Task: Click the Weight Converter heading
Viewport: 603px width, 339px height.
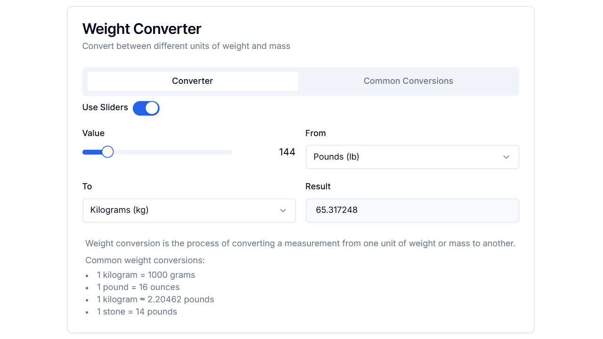Action: [x=142, y=29]
